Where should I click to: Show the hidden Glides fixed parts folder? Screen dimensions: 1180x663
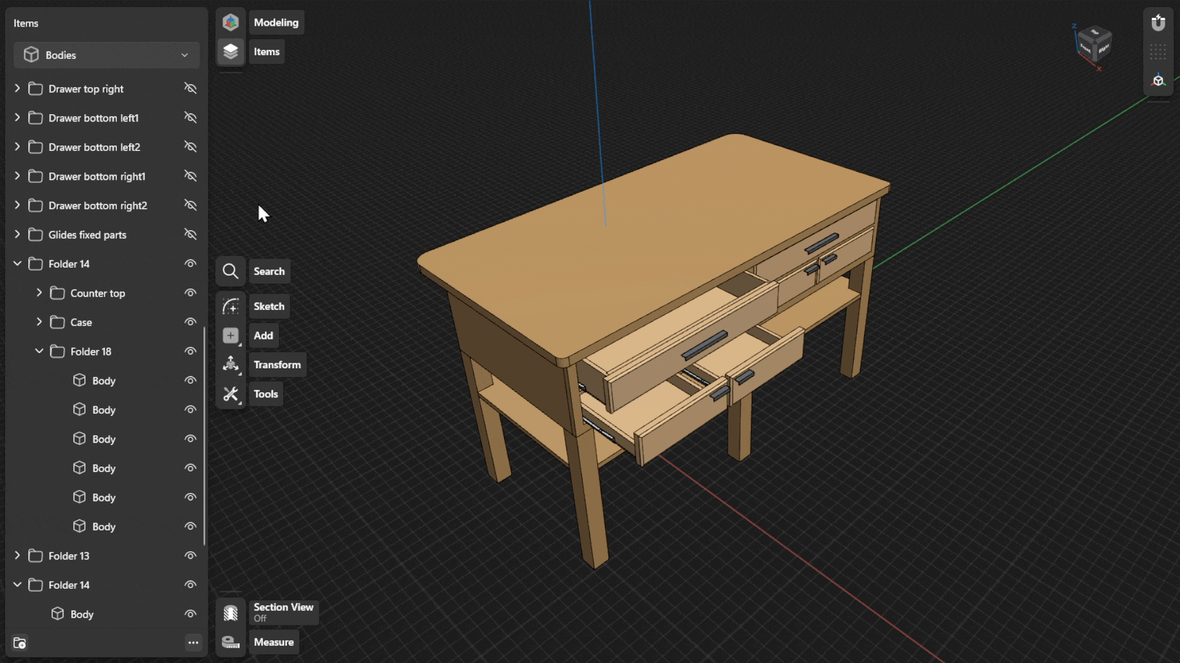click(x=191, y=235)
